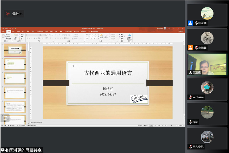Click the Save icon in quick access toolbar

tap(3, 28)
